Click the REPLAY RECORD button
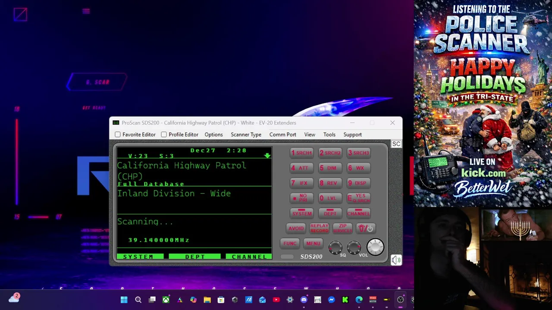552x310 pixels. tap(319, 228)
